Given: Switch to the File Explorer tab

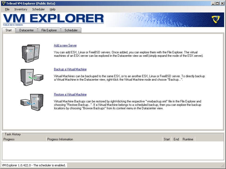Looking at the screenshot, I should 49,30.
